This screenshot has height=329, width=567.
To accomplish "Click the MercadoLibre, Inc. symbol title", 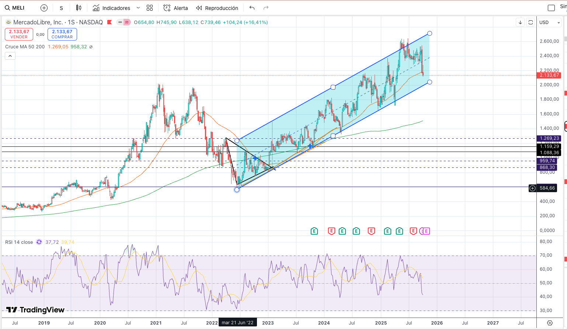I will pyautogui.click(x=38, y=22).
